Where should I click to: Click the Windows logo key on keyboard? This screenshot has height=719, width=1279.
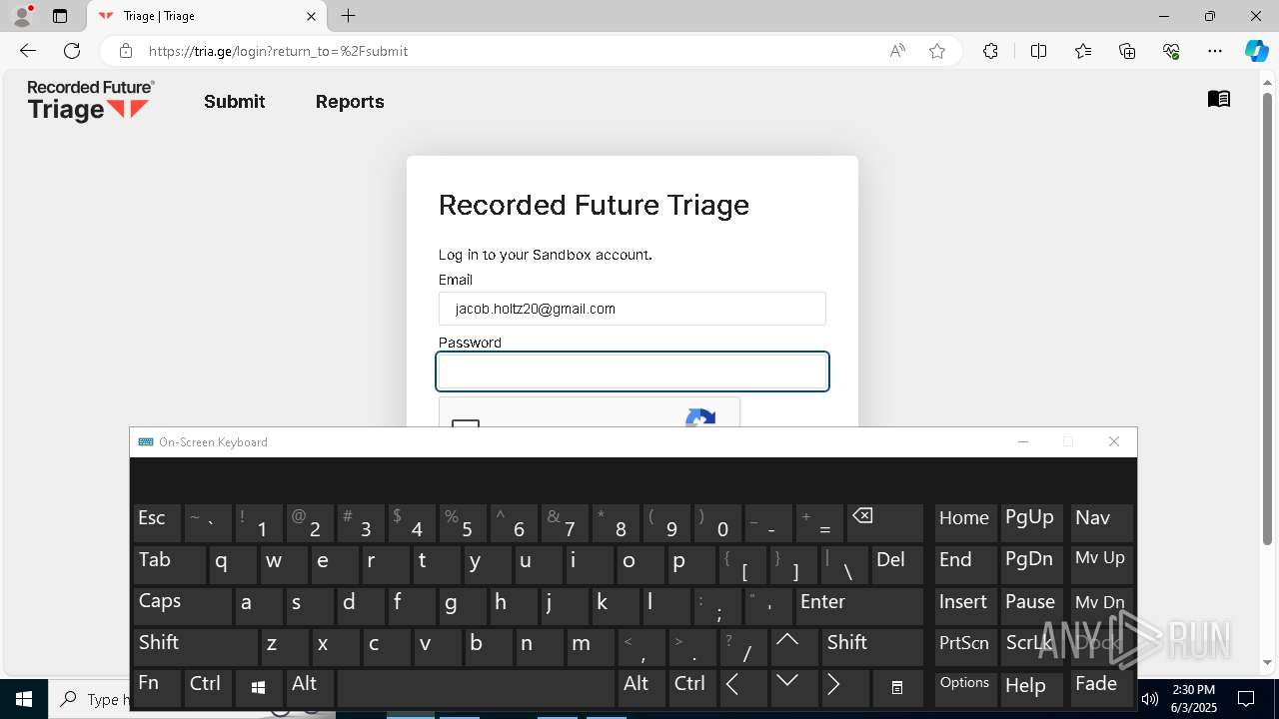pyautogui.click(x=258, y=688)
